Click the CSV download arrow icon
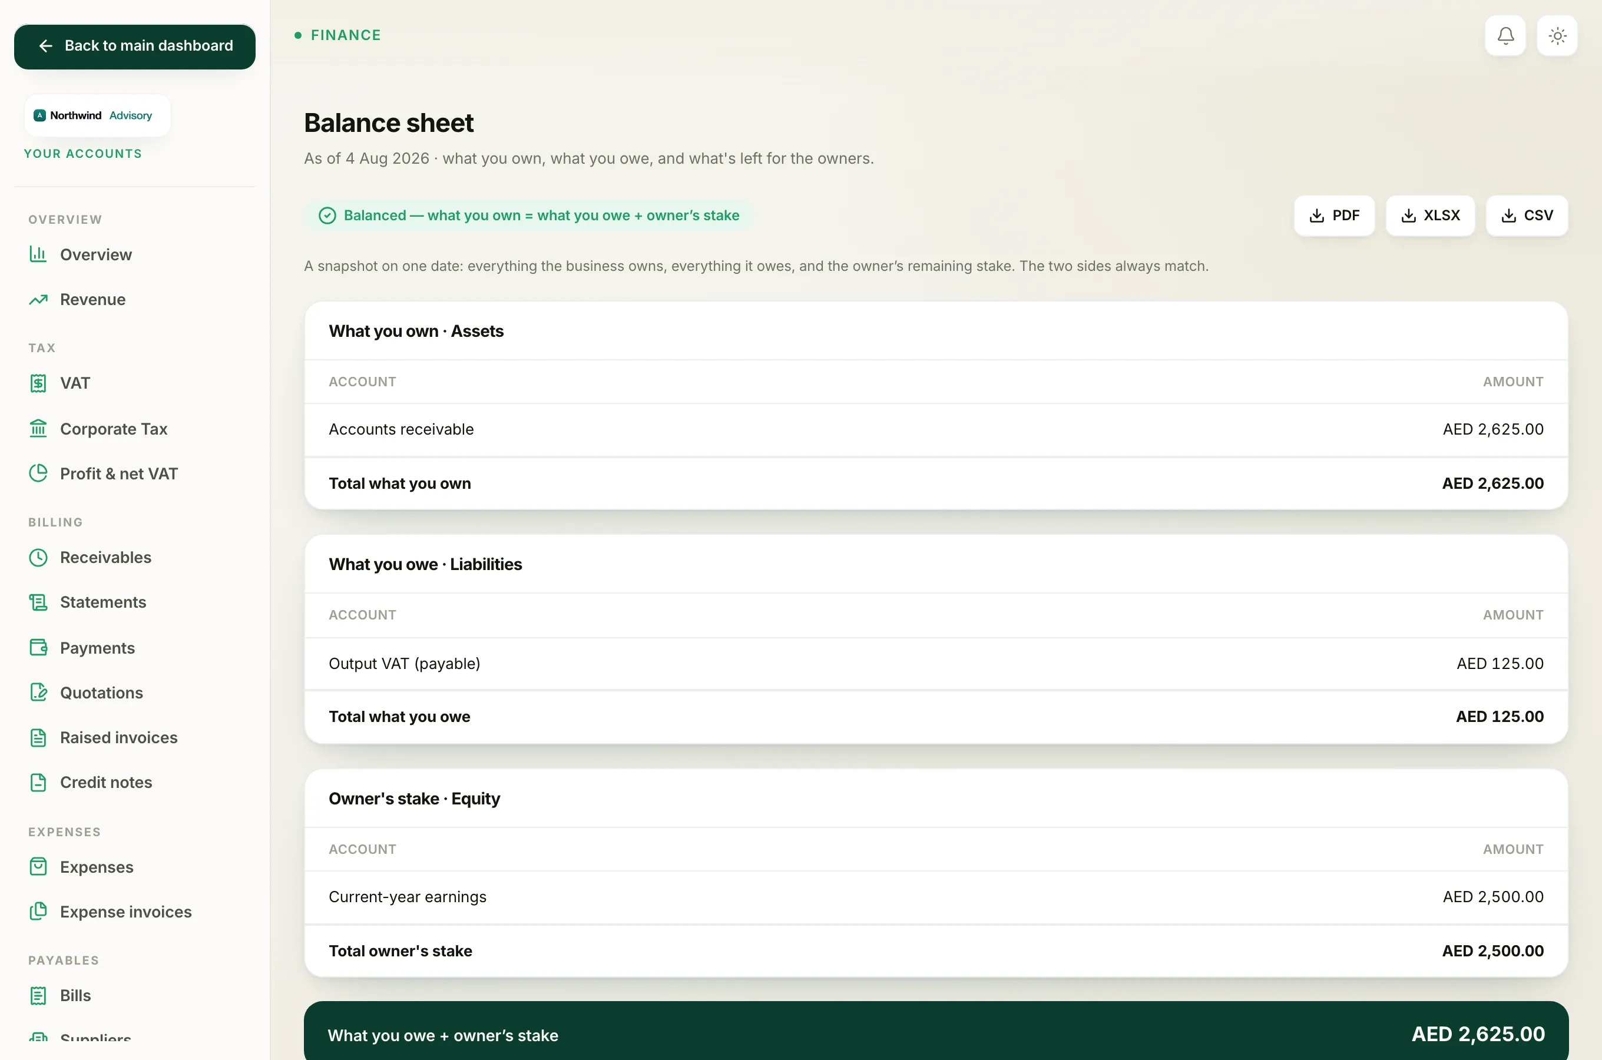This screenshot has width=1602, height=1060. coord(1508,216)
